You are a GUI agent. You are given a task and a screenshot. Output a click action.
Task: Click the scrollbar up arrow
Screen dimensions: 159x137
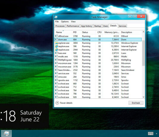tap(144, 32)
